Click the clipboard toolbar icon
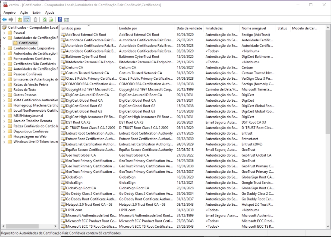Viewport: 331px width, 237px height. tap(36, 20)
